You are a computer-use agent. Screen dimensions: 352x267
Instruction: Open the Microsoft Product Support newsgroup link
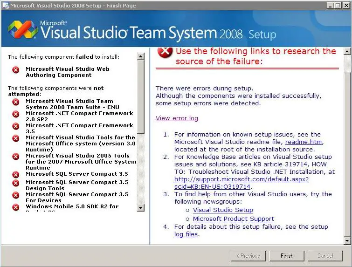[234, 219]
